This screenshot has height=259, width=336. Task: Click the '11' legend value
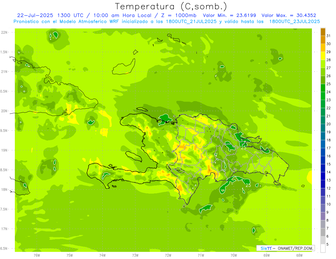click(x=329, y=196)
